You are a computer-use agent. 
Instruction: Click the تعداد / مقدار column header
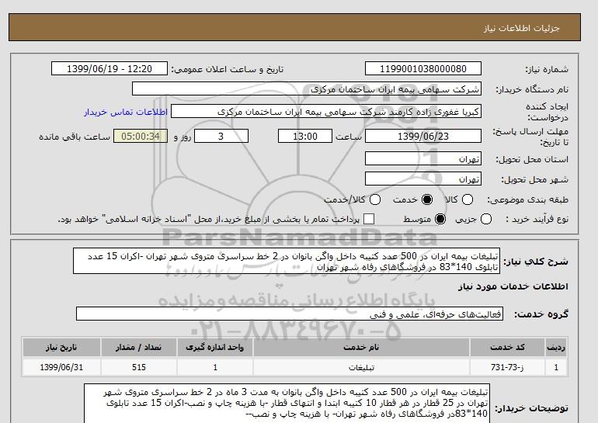point(139,347)
